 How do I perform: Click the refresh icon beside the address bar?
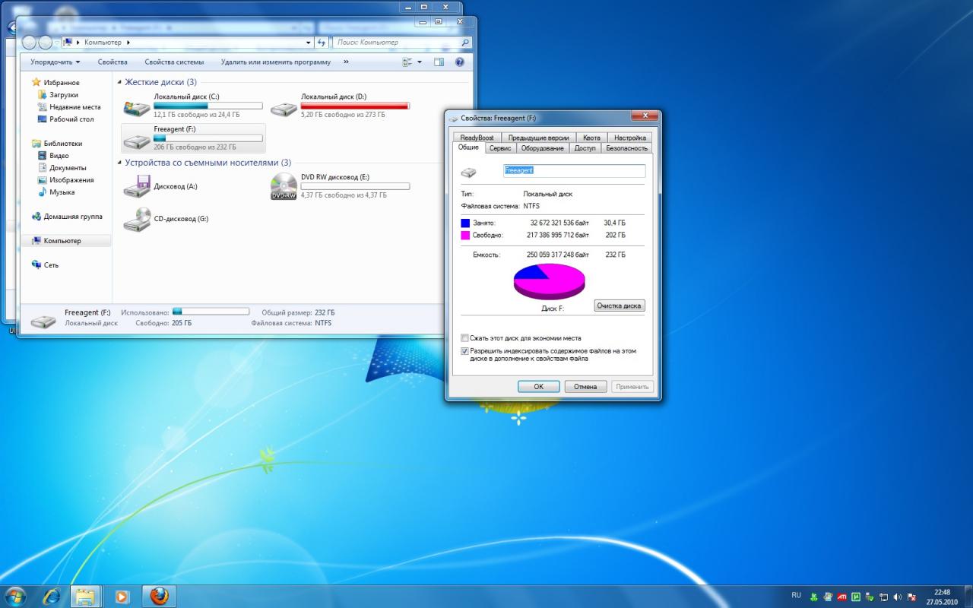tap(322, 43)
